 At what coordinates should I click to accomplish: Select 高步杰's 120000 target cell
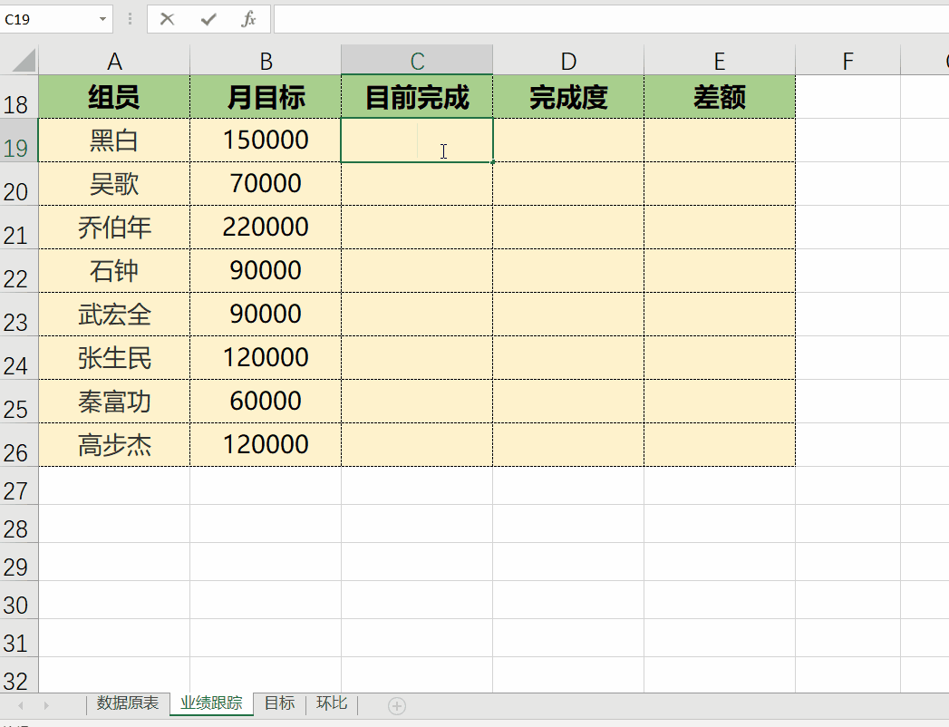tap(266, 445)
